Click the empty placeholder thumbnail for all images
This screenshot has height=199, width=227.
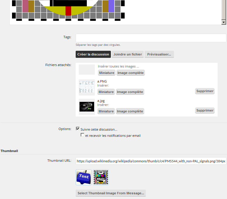(x=87, y=70)
